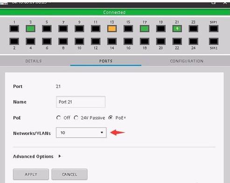This screenshot has width=230, height=183.
Task: Select SFP2 port icon
Action: tap(214, 42)
